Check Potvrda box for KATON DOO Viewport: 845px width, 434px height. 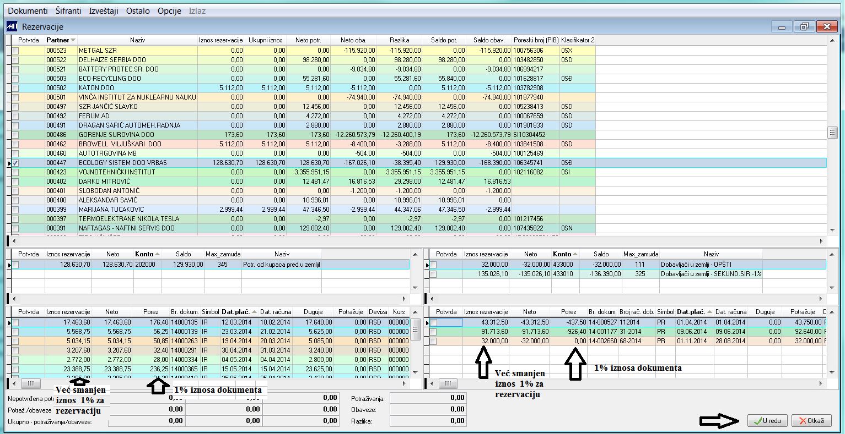point(15,88)
